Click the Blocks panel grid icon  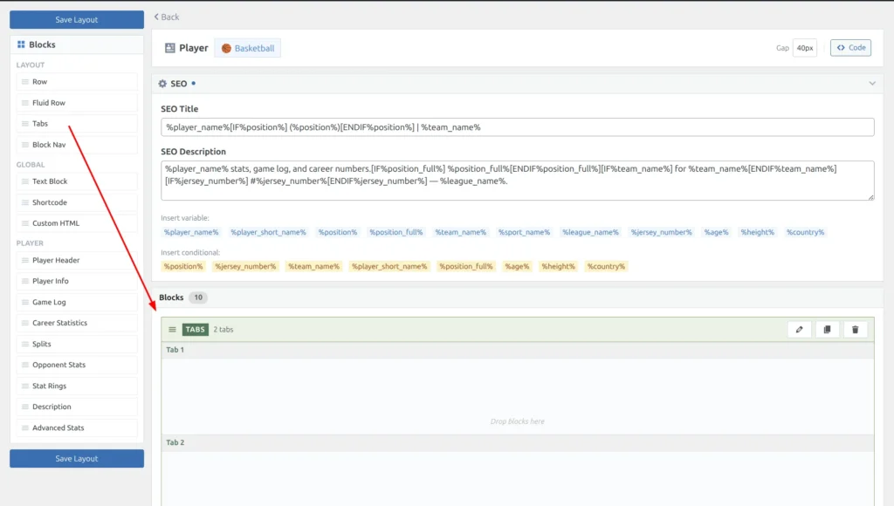point(21,44)
